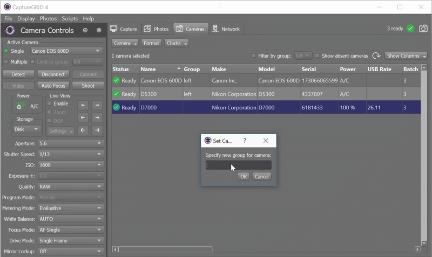This screenshot has width=432, height=257.
Task: Close the Camera Controls panel
Action: coord(98,30)
